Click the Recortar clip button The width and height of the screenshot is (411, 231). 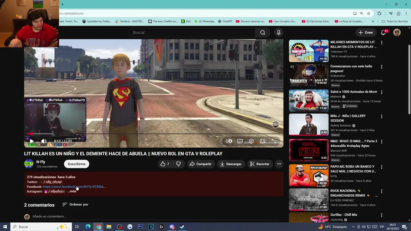click(x=260, y=164)
